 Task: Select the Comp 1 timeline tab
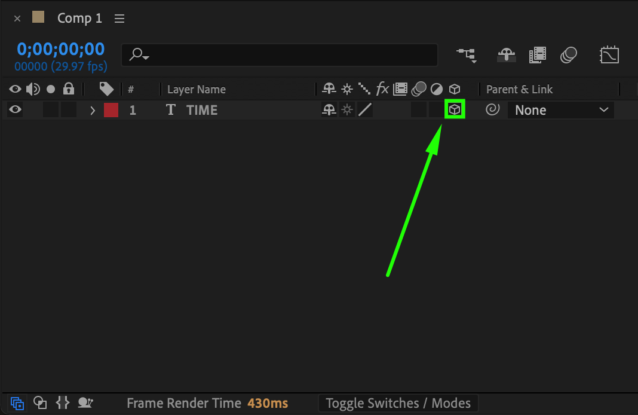[x=79, y=19]
